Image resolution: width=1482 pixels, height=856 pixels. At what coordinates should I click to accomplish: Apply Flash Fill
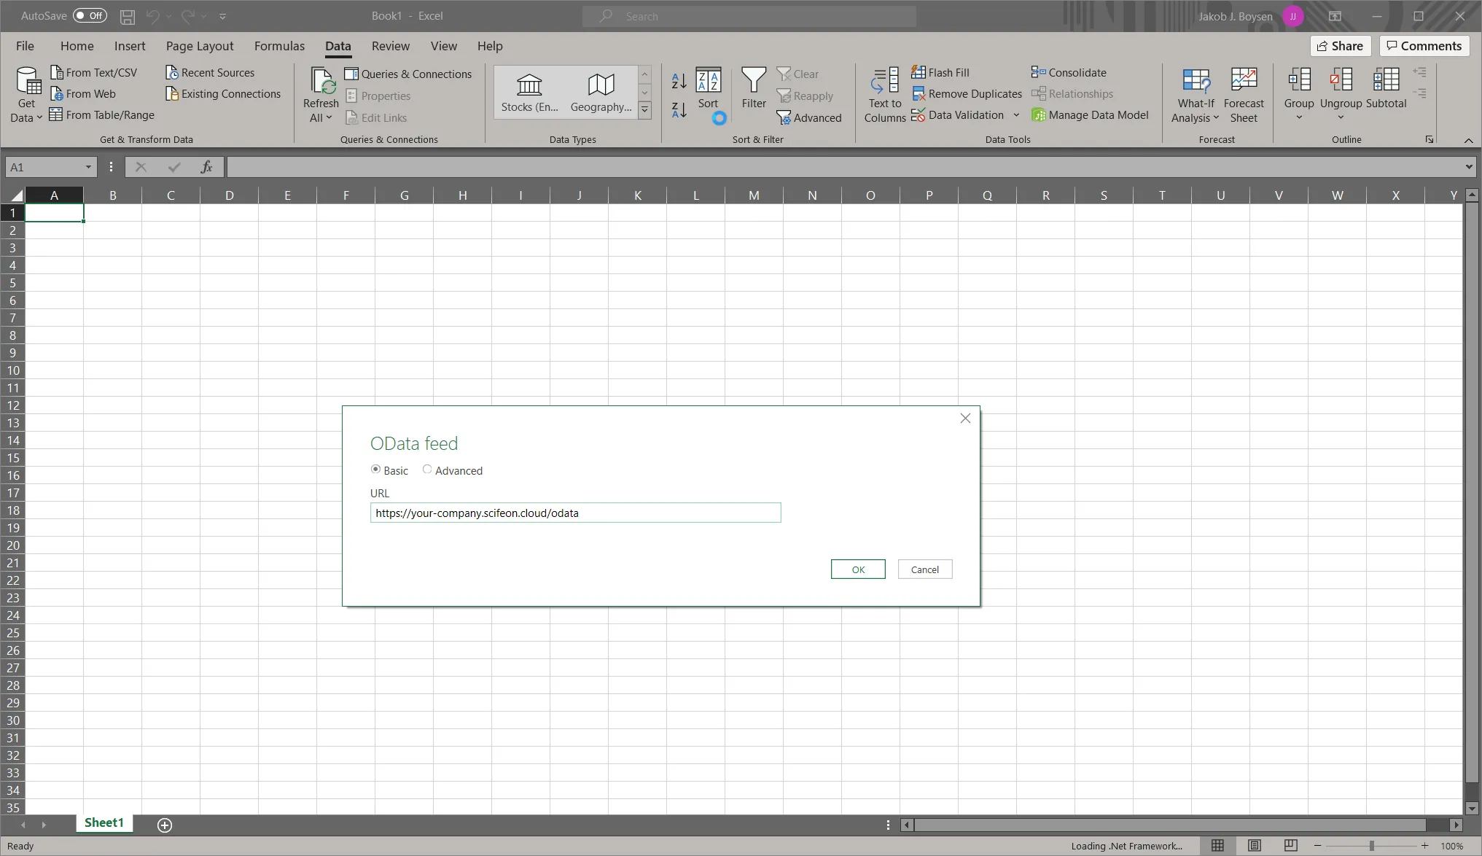tap(941, 72)
